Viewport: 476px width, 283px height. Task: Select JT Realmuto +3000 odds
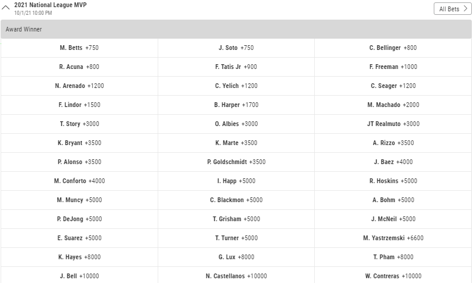(x=393, y=124)
